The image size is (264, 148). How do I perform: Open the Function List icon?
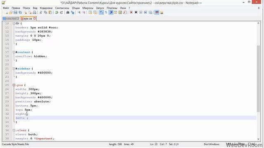[x=125, y=12]
